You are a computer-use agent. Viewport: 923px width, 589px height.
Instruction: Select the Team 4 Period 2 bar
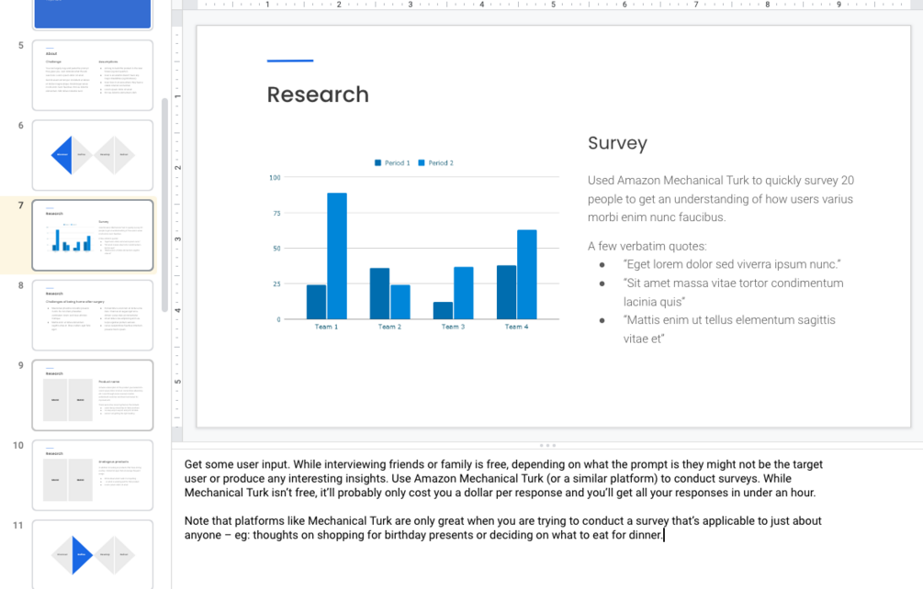pos(527,274)
